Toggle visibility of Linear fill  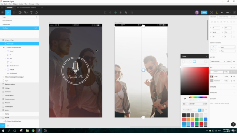[x=234, y=72]
